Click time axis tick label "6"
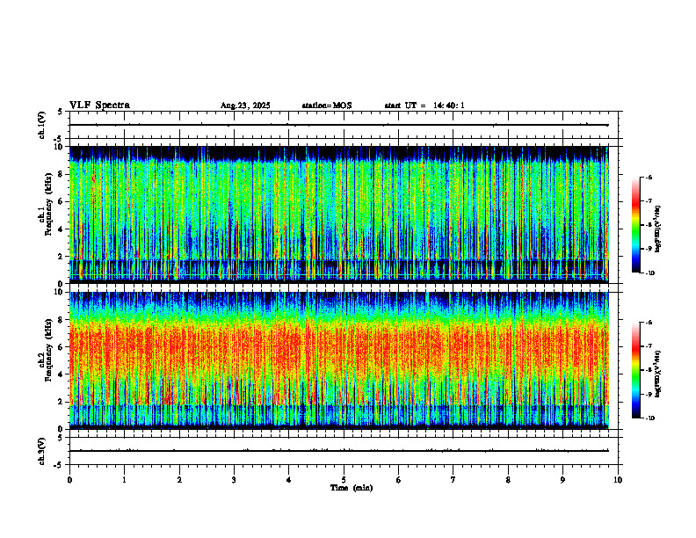 click(x=399, y=480)
